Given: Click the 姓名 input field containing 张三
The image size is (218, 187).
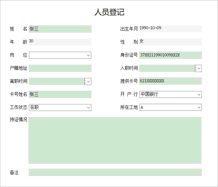Looking at the screenshot, I should 60,29.
